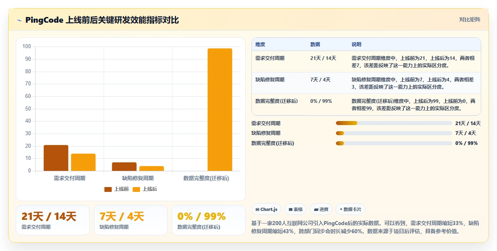Click the 数据卡片 tag
This screenshot has width=497, height=251.
point(350,209)
